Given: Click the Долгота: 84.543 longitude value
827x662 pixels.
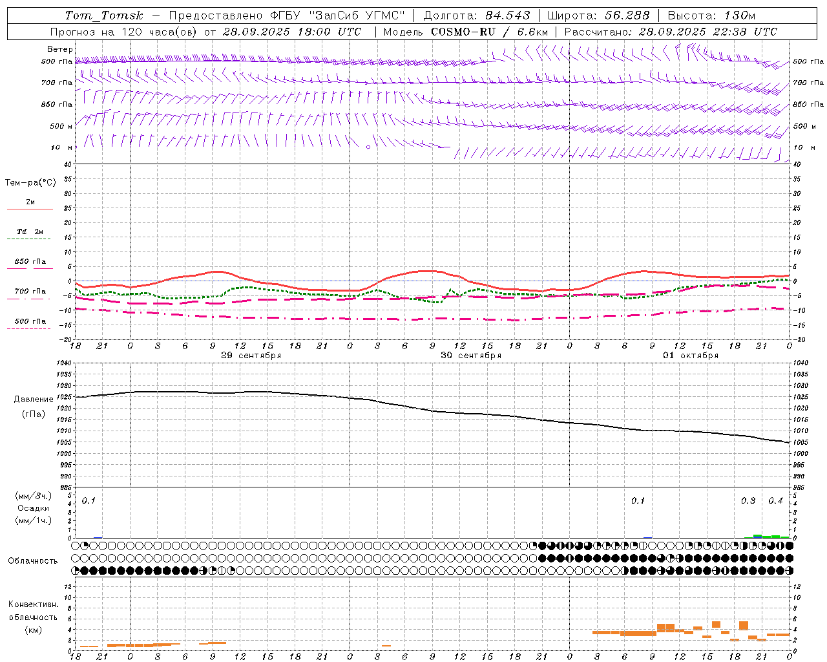Looking at the screenshot, I should pos(477,16).
